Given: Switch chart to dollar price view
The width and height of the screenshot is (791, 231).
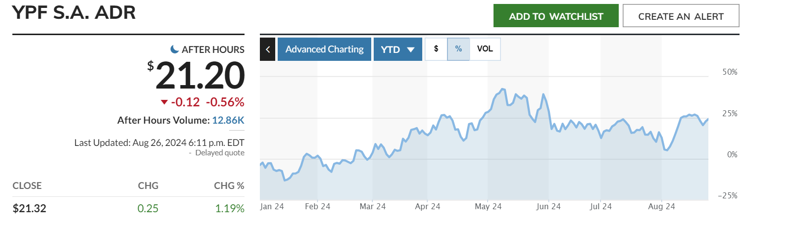Looking at the screenshot, I should tap(436, 49).
